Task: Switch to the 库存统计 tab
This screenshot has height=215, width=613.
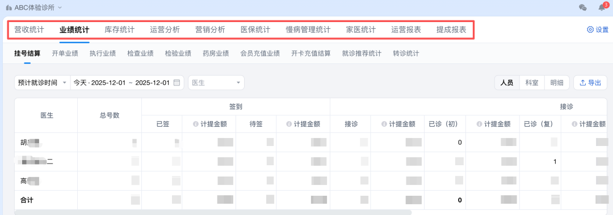Action: [x=120, y=30]
